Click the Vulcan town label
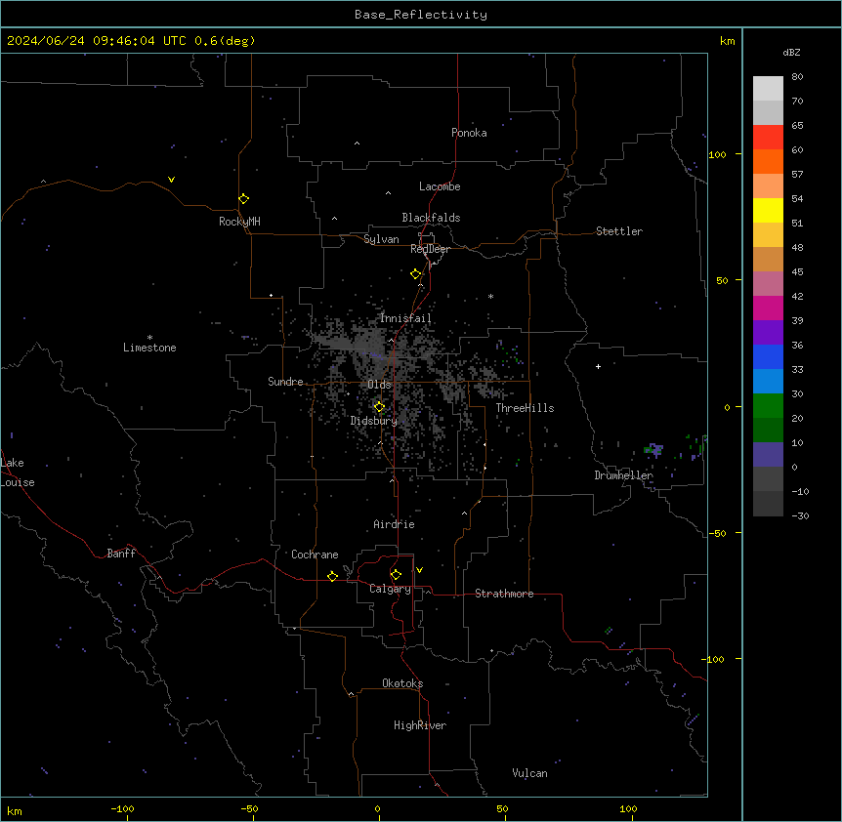 529,773
